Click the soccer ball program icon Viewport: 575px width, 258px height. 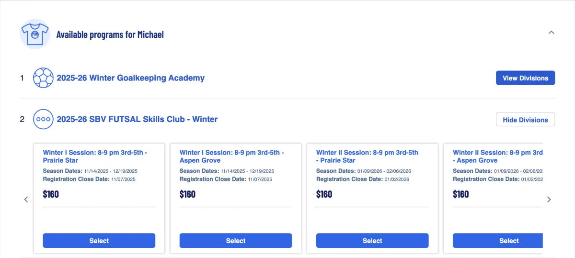(43, 78)
